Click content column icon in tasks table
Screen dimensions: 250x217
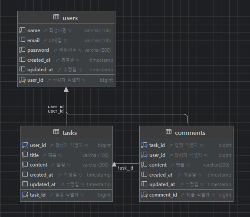(25, 164)
